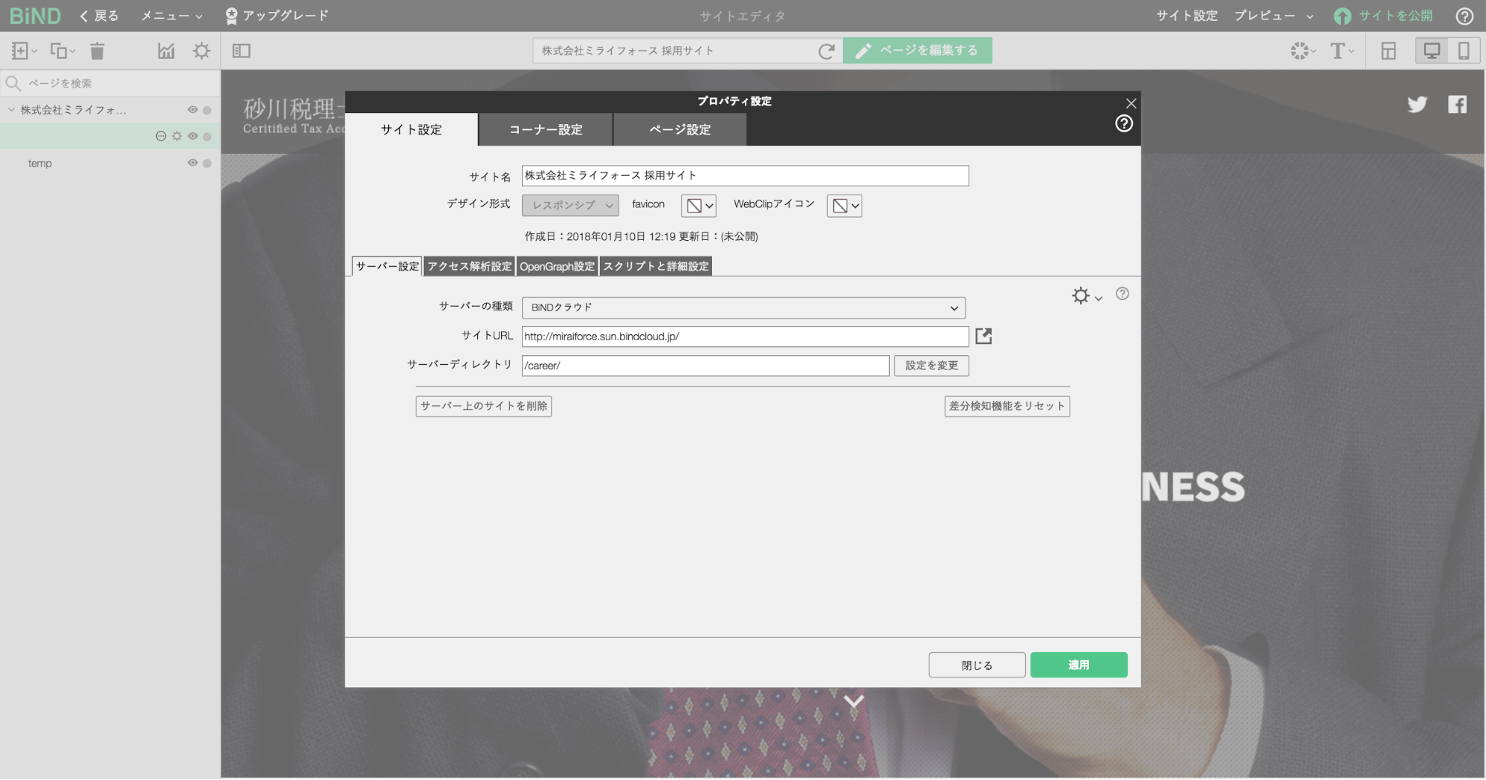Click the Facebook icon on preview
Screen dimensions: 1486x780
(x=1457, y=105)
